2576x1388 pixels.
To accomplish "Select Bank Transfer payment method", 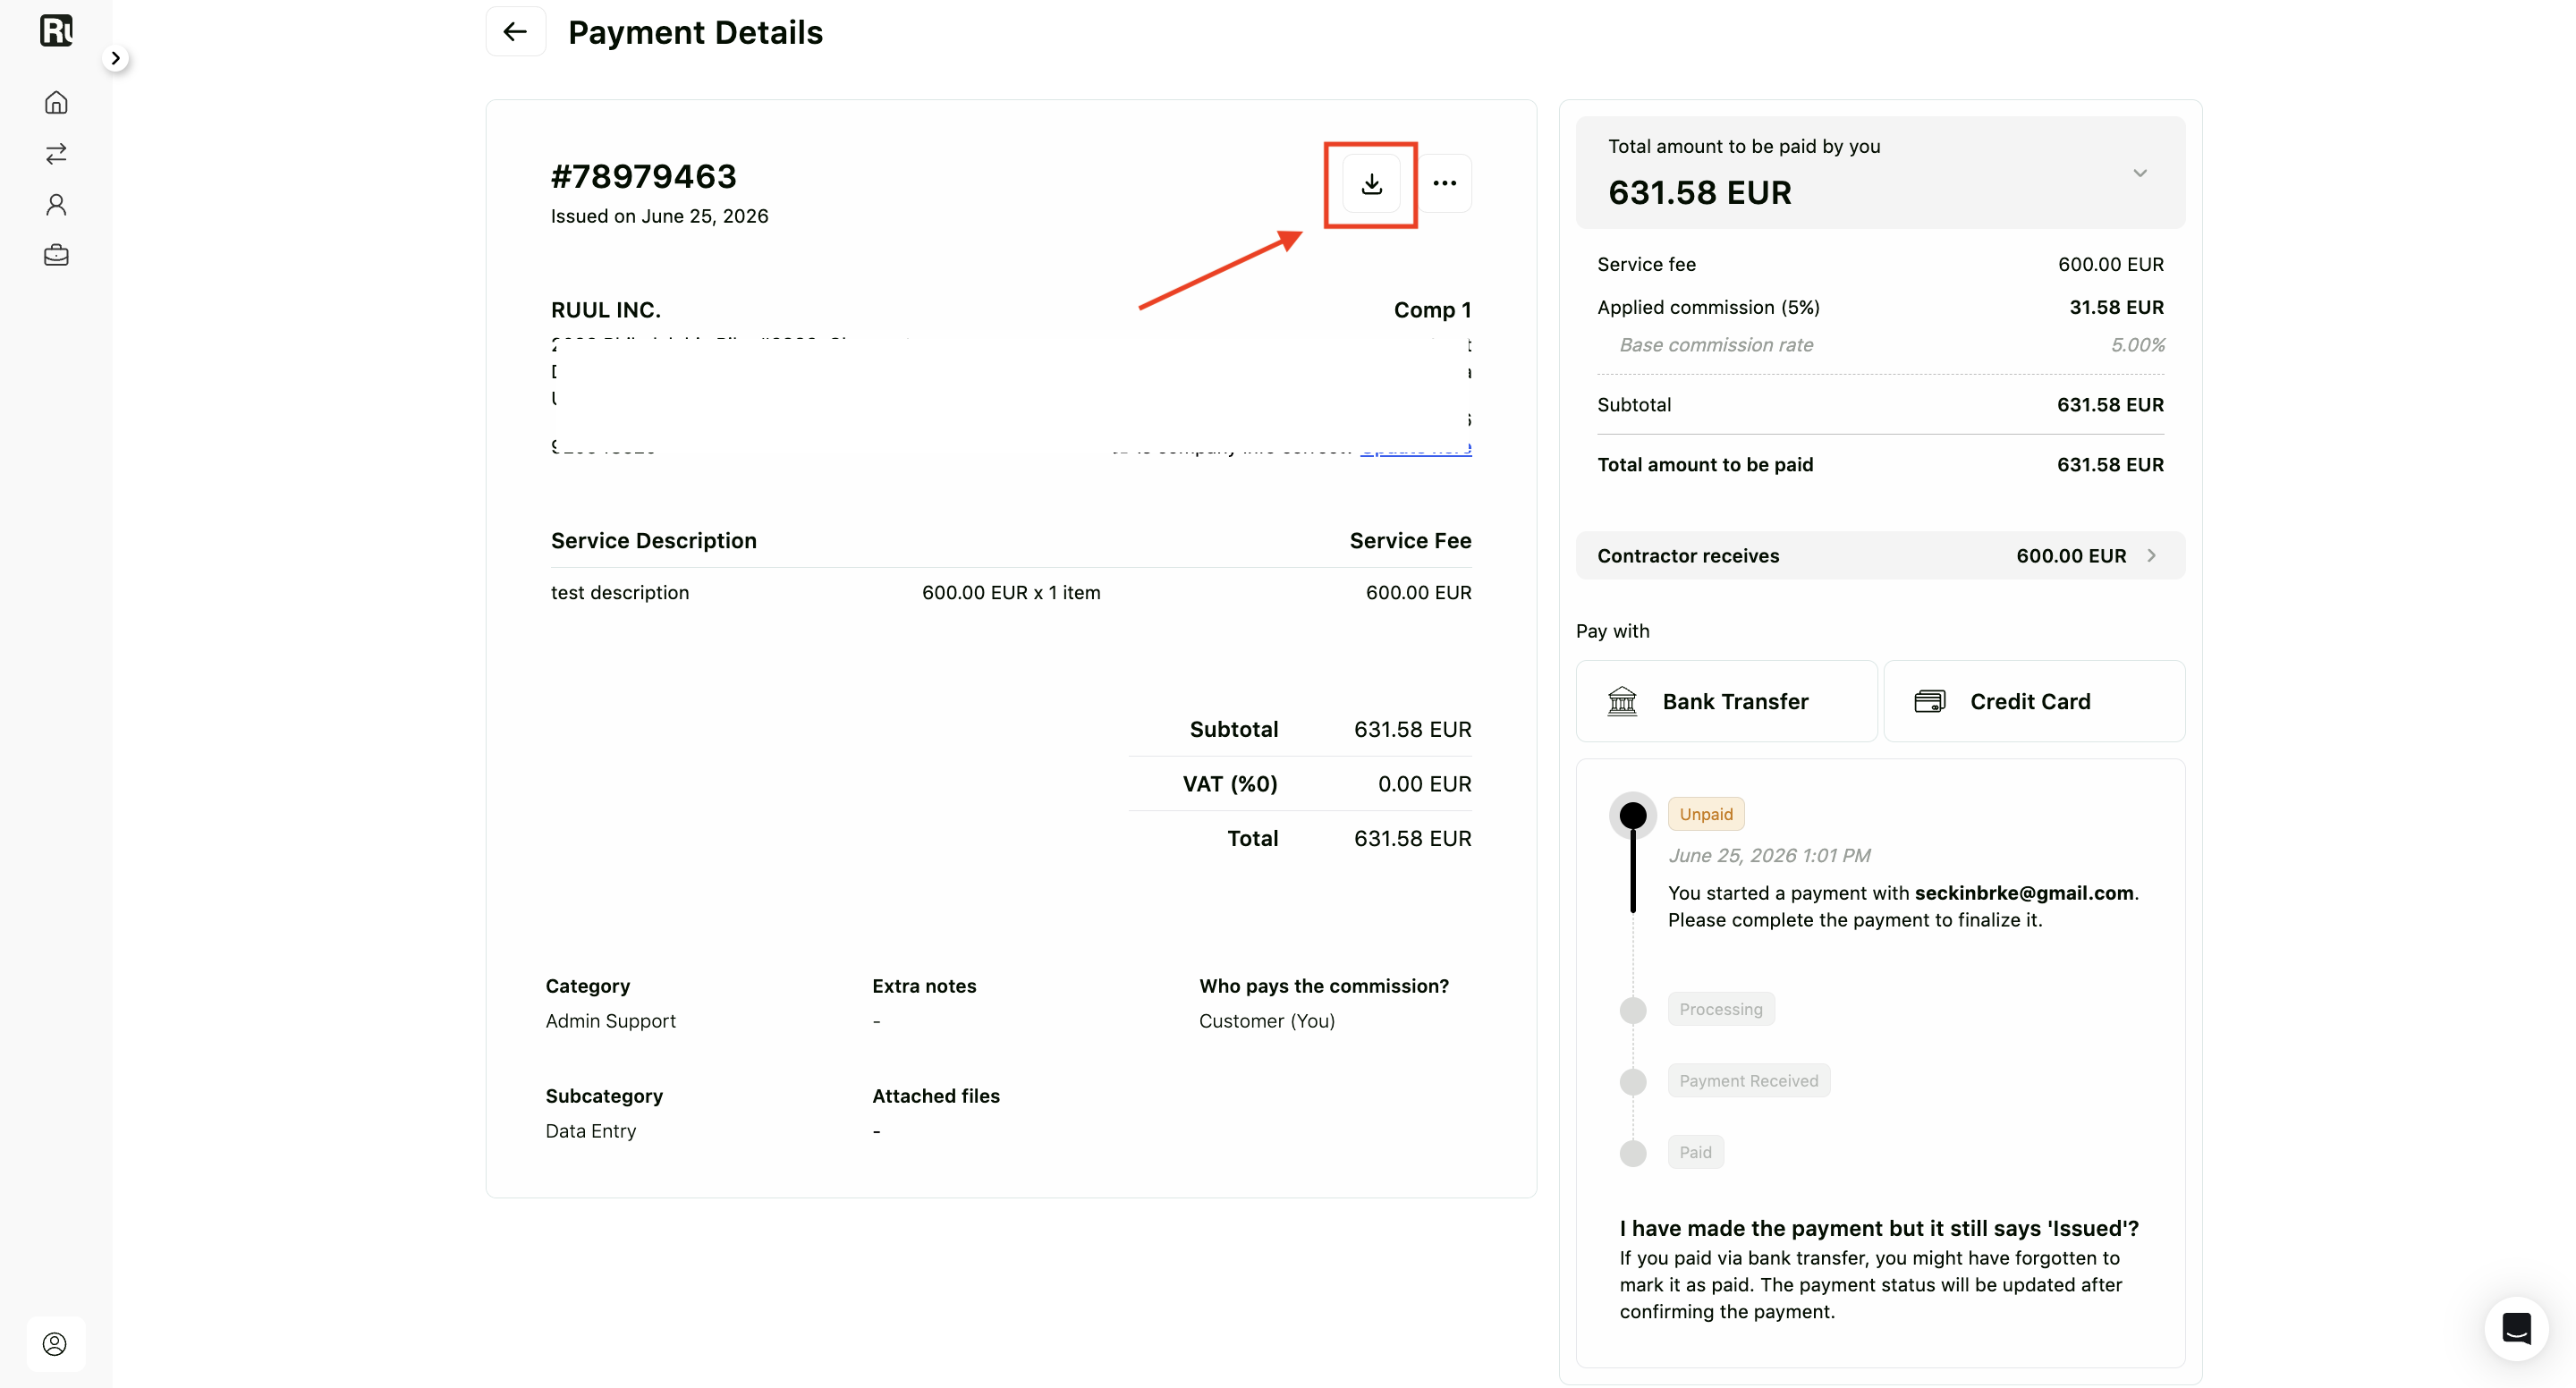I will point(1726,701).
